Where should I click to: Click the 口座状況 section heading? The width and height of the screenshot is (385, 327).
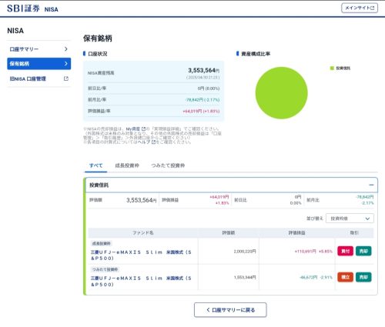click(x=98, y=54)
